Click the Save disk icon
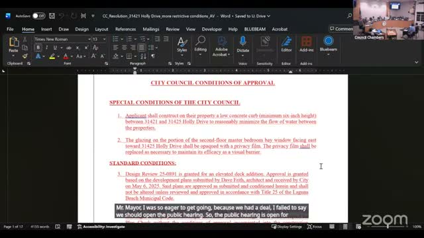 pyautogui.click(x=52, y=16)
